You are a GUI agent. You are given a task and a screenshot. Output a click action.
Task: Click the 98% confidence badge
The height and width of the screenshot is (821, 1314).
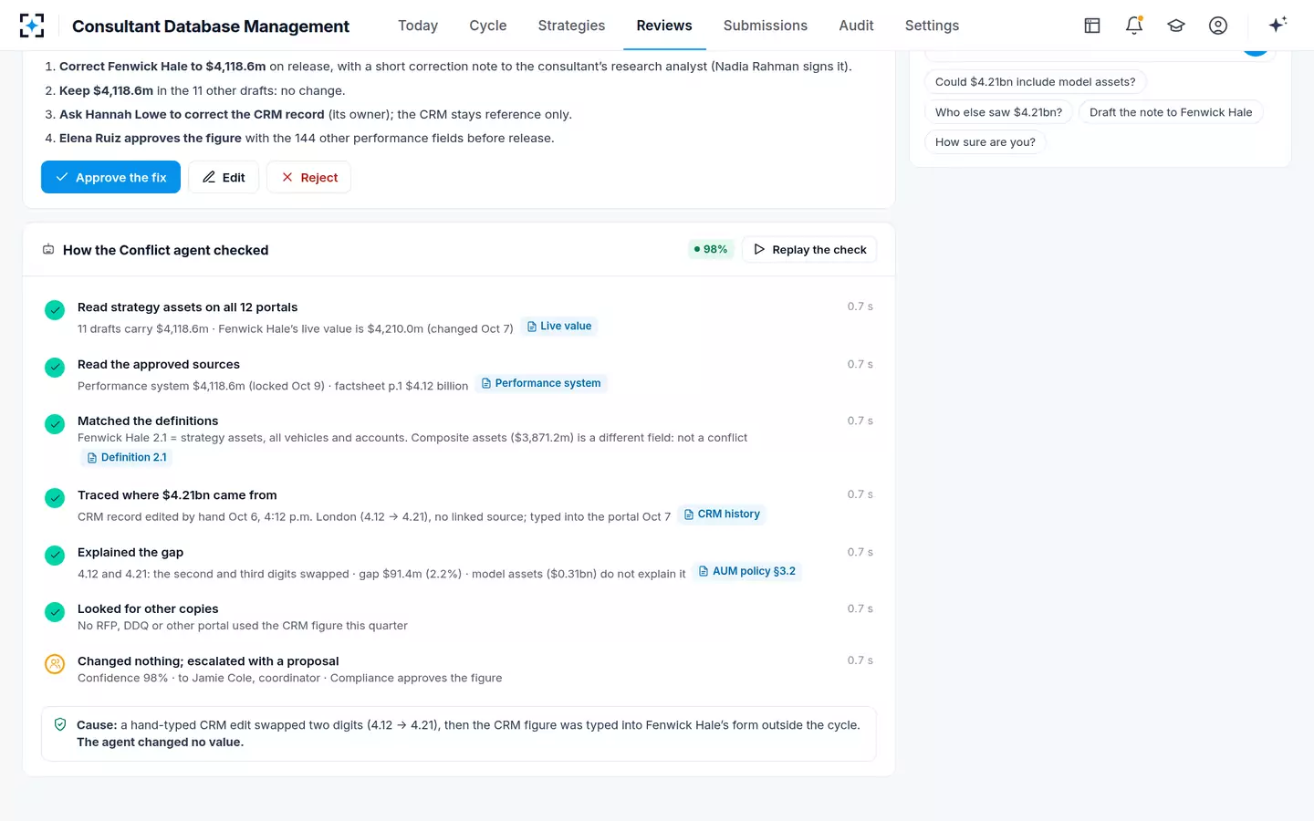pyautogui.click(x=711, y=249)
